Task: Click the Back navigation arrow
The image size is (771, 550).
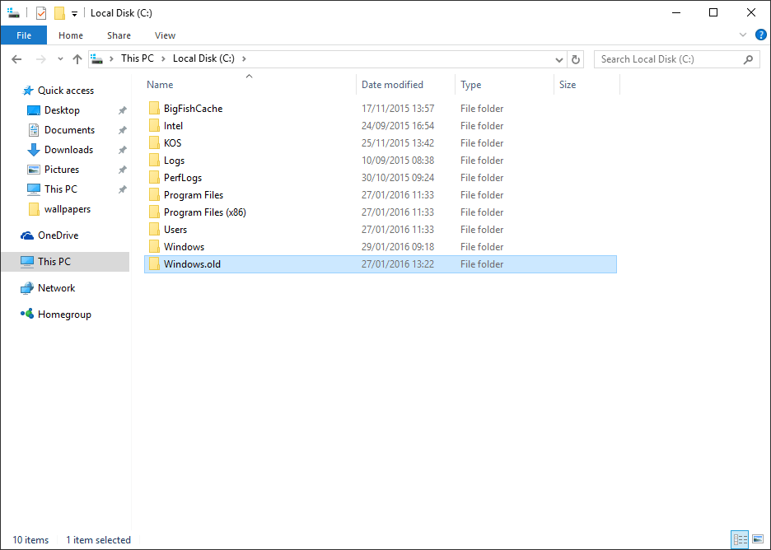Action: click(16, 59)
